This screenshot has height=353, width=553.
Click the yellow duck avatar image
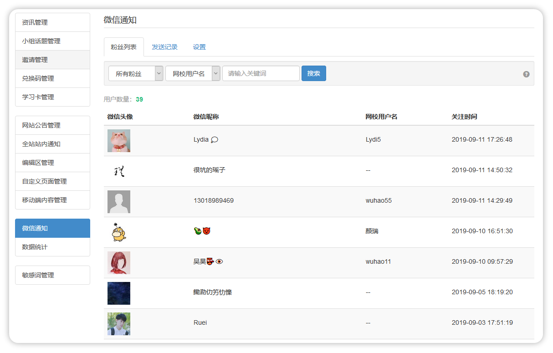click(x=119, y=232)
